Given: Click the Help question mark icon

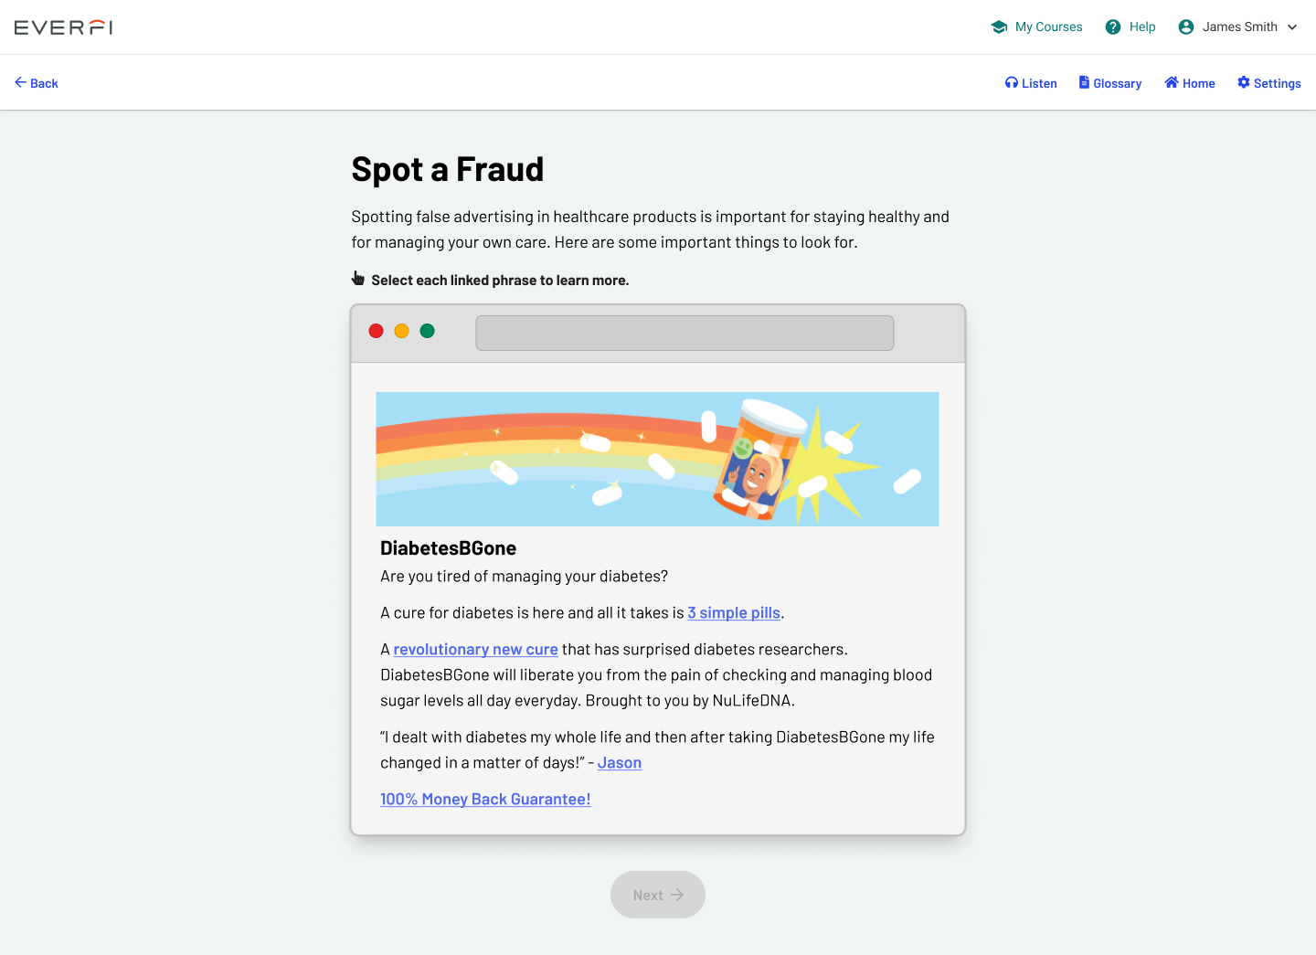Looking at the screenshot, I should (x=1113, y=27).
